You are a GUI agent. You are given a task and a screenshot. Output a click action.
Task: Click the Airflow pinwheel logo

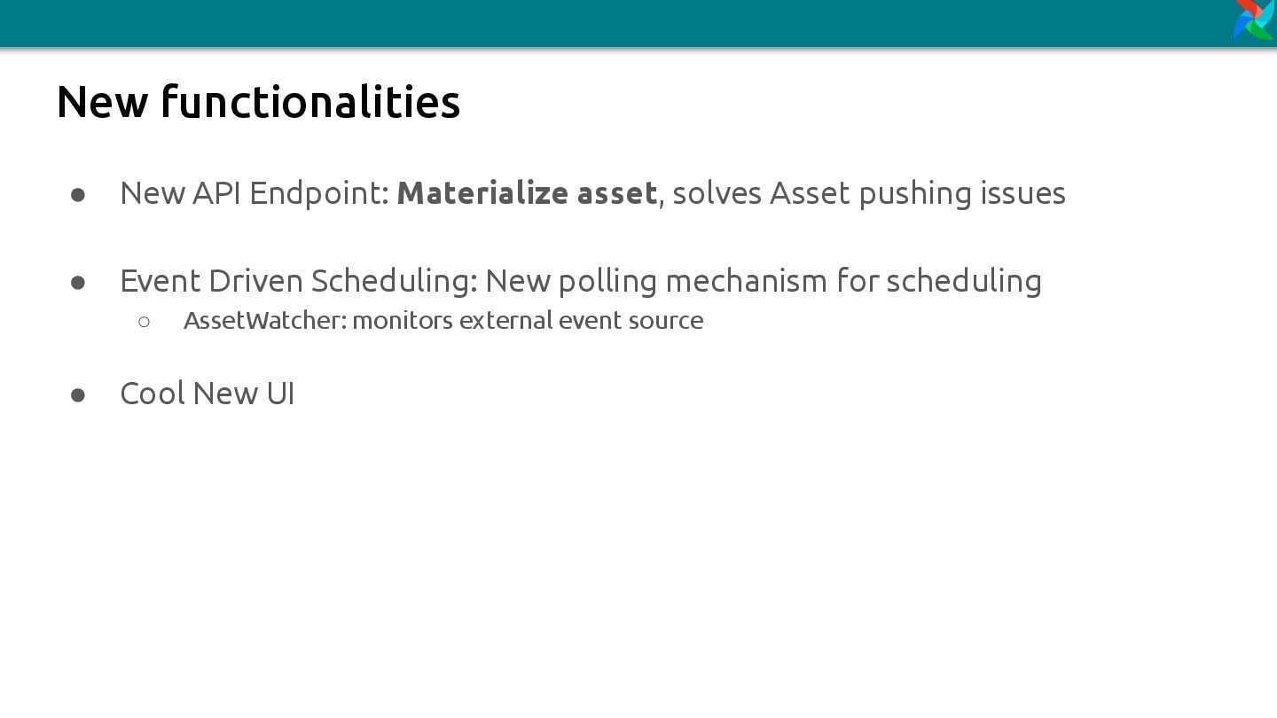click(1255, 20)
